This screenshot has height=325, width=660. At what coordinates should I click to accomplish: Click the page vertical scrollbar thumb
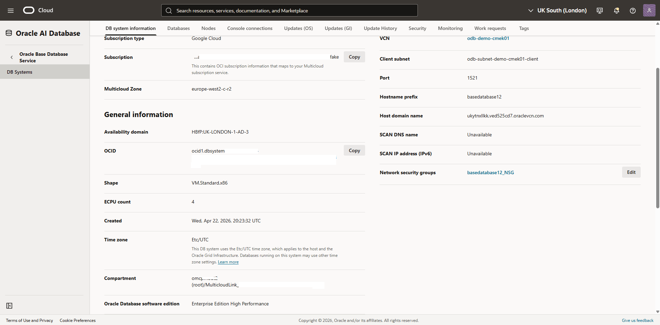tap(658, 138)
